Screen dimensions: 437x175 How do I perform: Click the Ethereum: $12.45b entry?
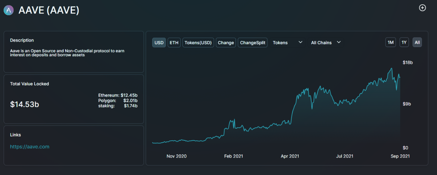pyautogui.click(x=118, y=95)
